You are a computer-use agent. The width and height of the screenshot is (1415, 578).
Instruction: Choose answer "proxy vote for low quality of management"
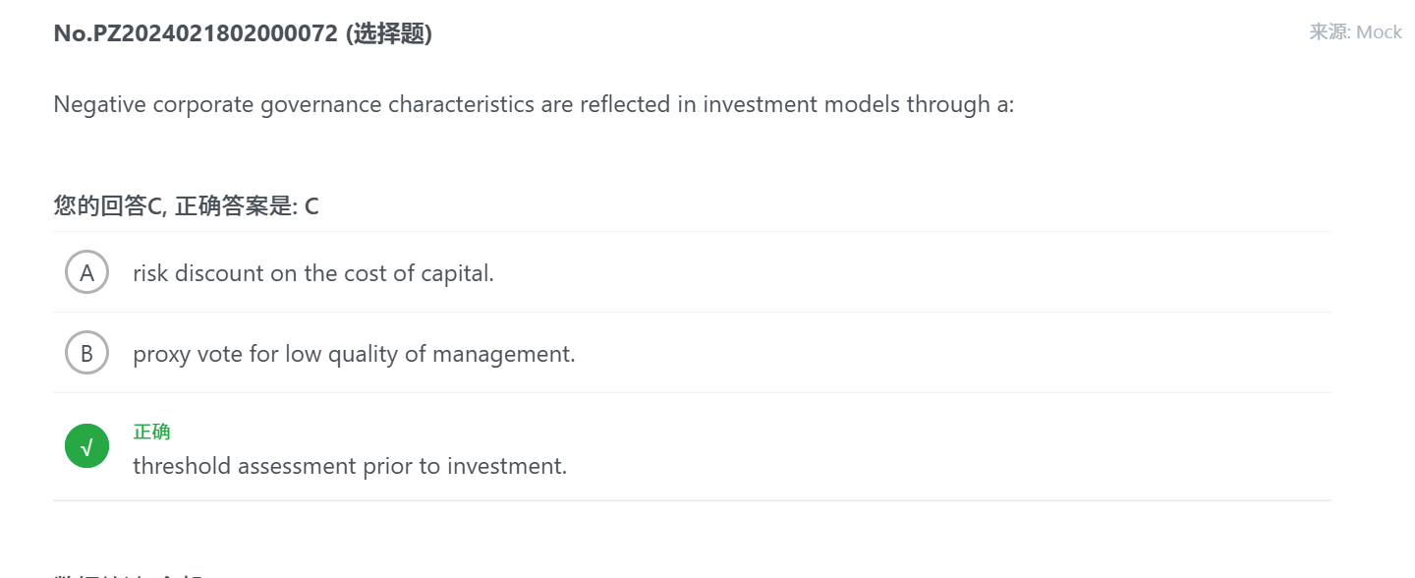354,354
